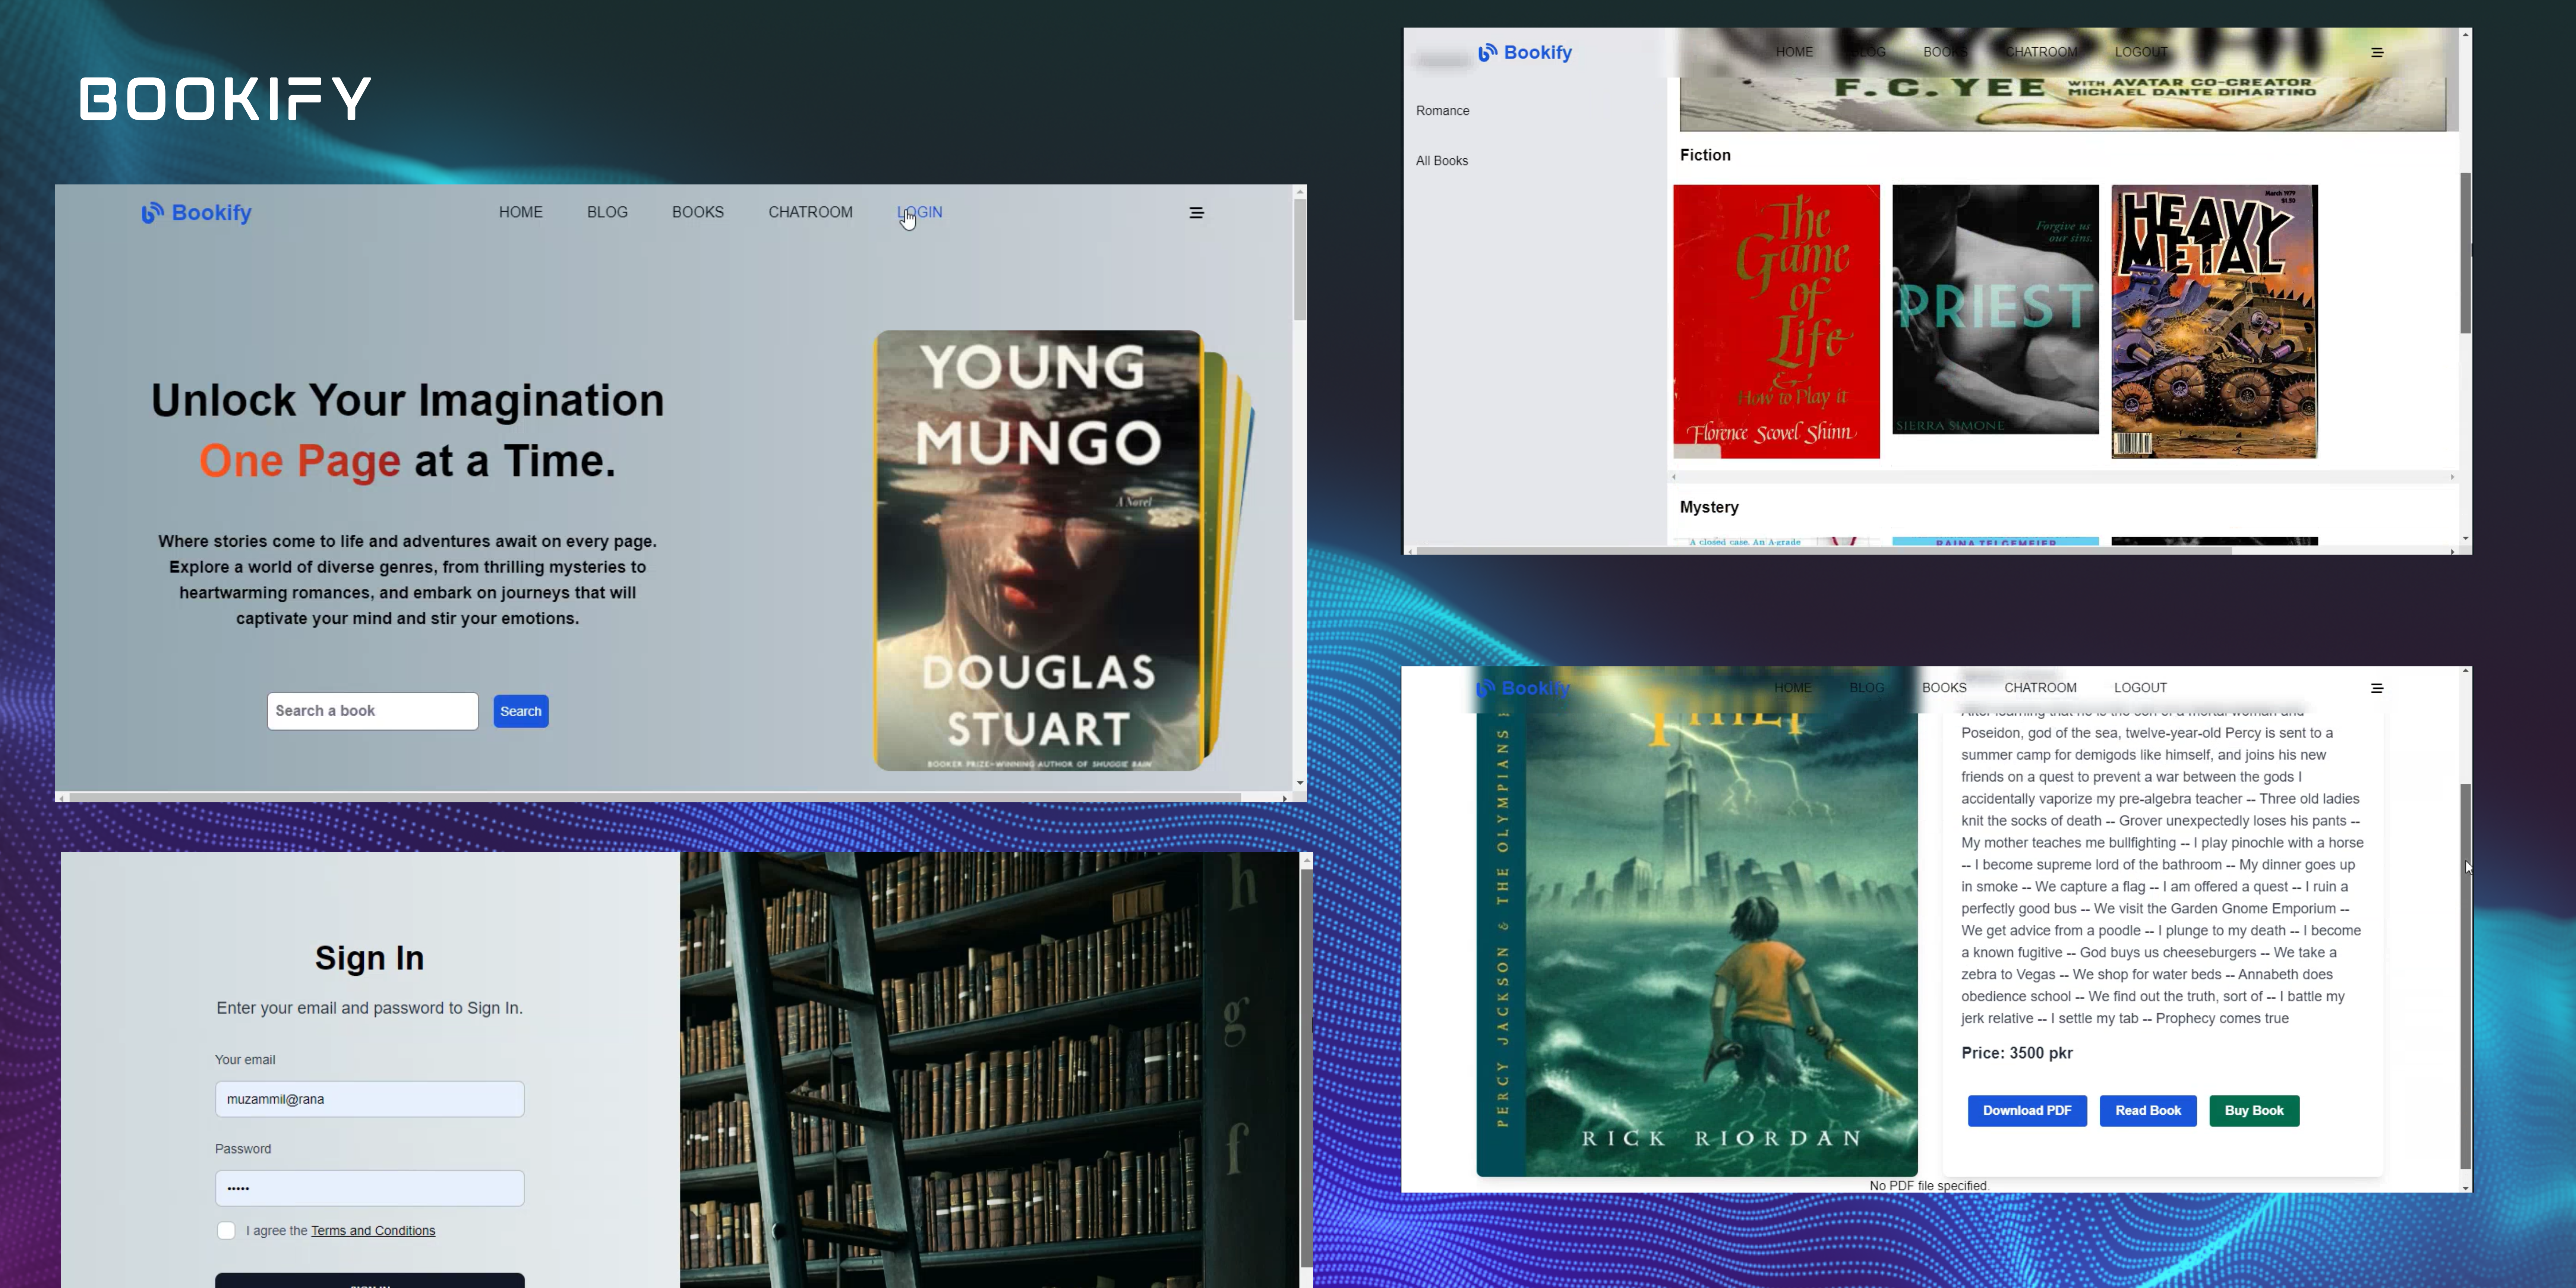Open the Priest book cover

[1995, 309]
